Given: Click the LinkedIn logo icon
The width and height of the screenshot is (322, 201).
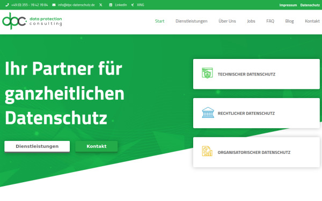Looking at the screenshot, I should coord(111,5).
